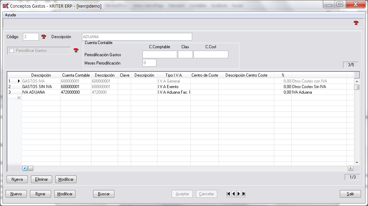Click the Buscar button
The width and height of the screenshot is (368, 206).
click(104, 194)
